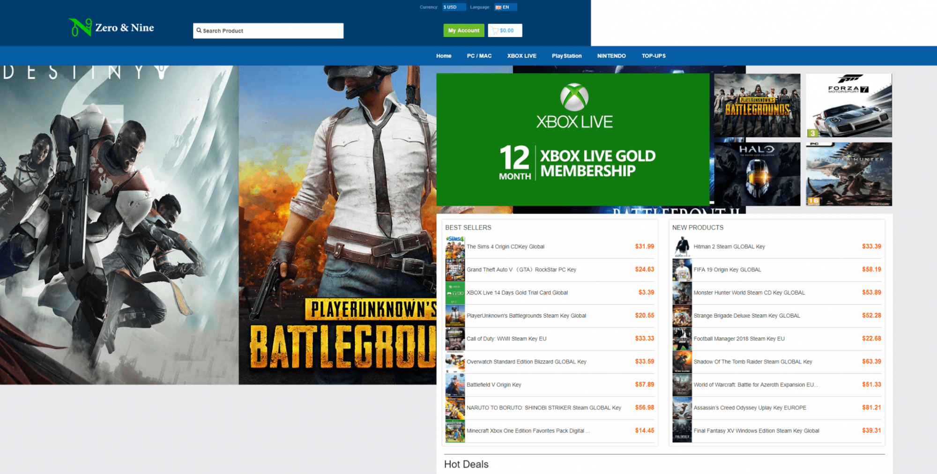
Task: Open Assassin's Creed Odyssey Uplay Key link
Action: (x=750, y=407)
